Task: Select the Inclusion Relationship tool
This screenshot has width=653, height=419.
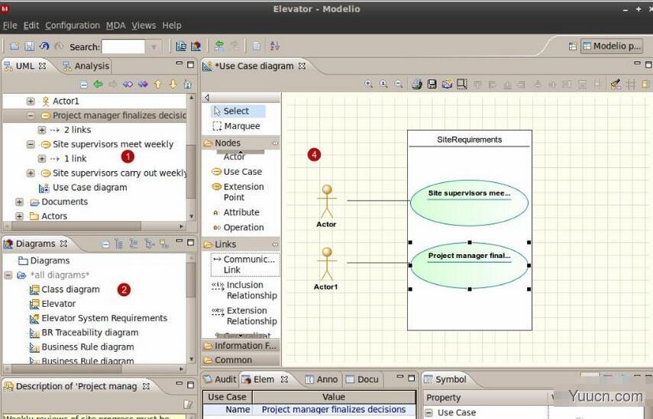Action: pos(245,290)
